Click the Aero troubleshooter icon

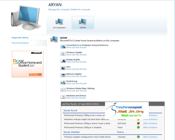point(63,68)
